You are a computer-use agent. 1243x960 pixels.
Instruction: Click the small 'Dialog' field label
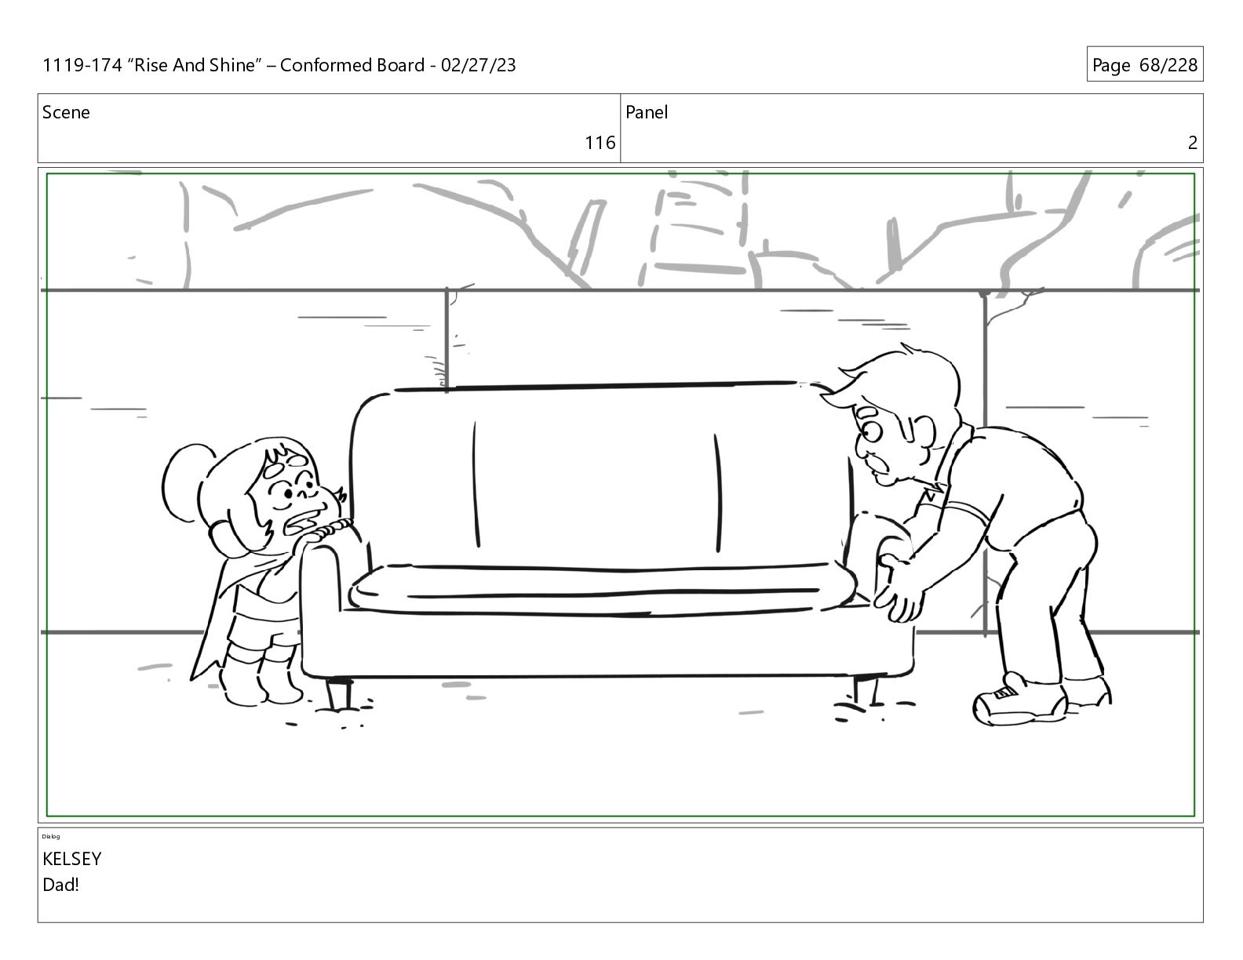click(49, 837)
